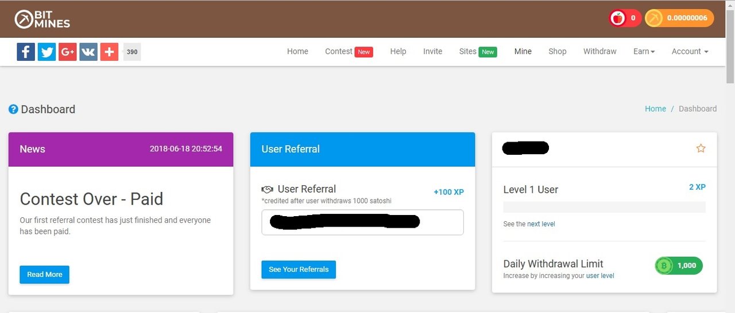Click See Your Referrals button

[x=299, y=269]
